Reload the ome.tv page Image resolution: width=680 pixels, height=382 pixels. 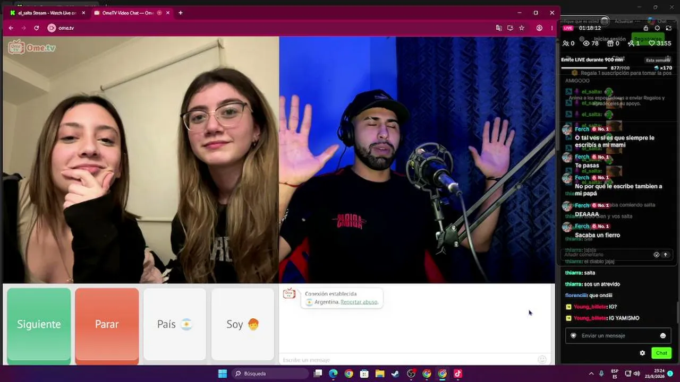pos(37,28)
